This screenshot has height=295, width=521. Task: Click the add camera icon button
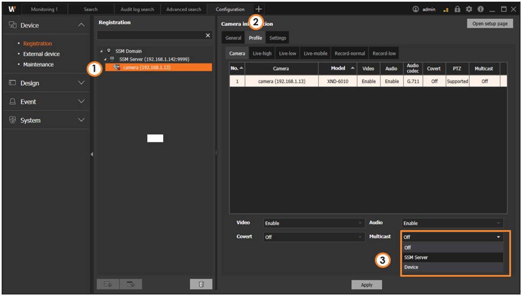129,284
